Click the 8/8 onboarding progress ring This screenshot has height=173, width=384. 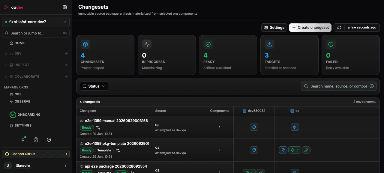[13, 115]
